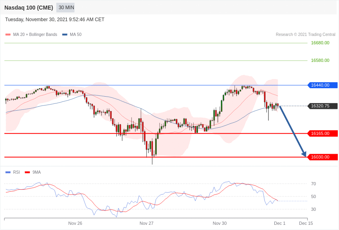Click the pink MA 20 legend swatch
339x230 pixels.
[x=8, y=34]
